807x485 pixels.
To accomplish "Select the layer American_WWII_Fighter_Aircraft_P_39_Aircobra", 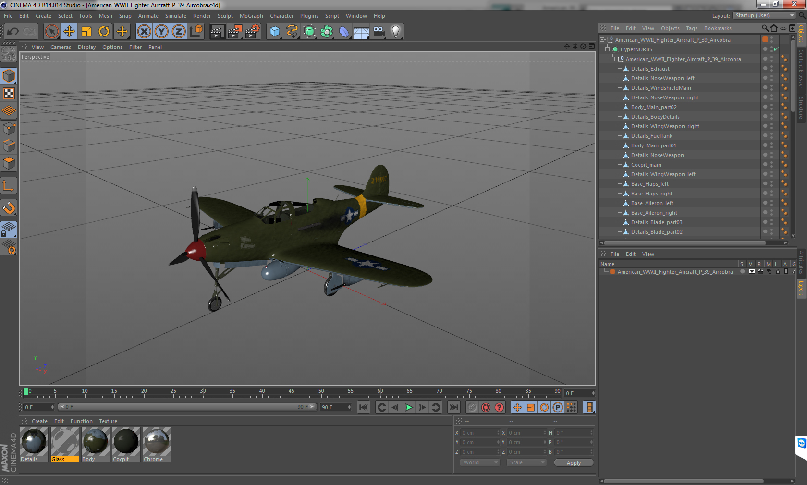I will (674, 272).
